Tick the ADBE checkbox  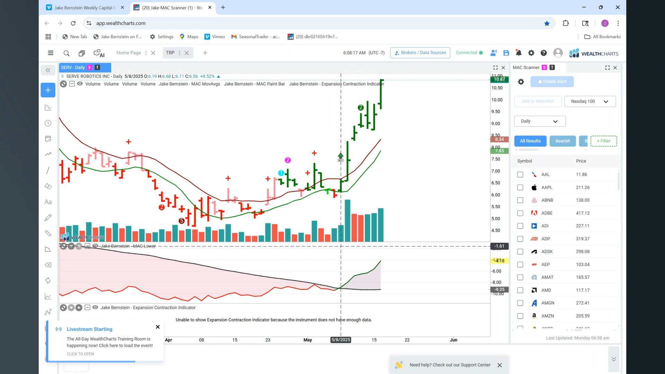[520, 213]
